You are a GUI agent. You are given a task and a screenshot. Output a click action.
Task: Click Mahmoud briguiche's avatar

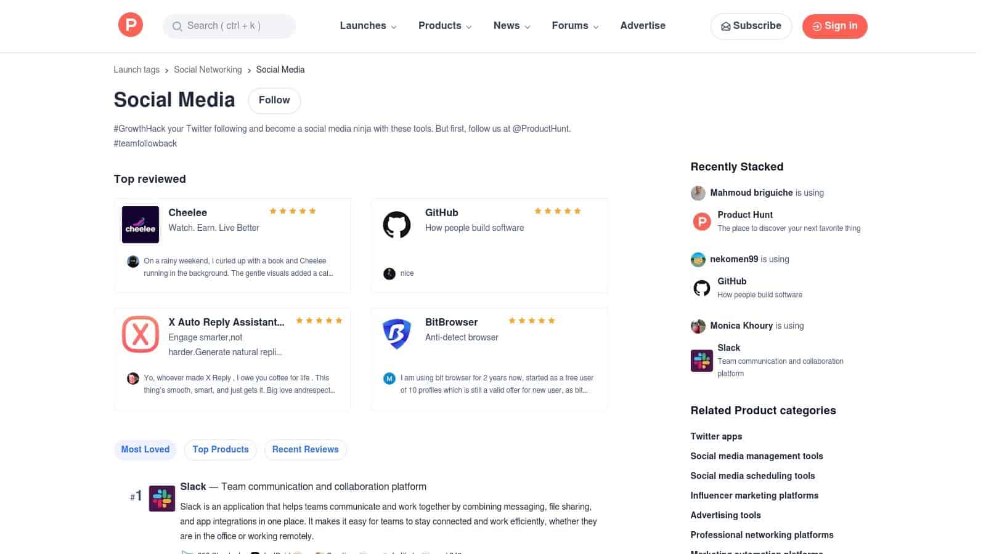point(698,193)
